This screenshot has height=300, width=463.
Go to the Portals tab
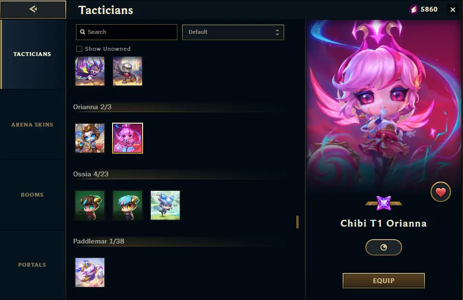tap(32, 265)
